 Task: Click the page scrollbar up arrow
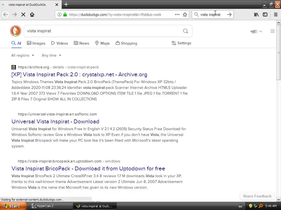coord(279,22)
